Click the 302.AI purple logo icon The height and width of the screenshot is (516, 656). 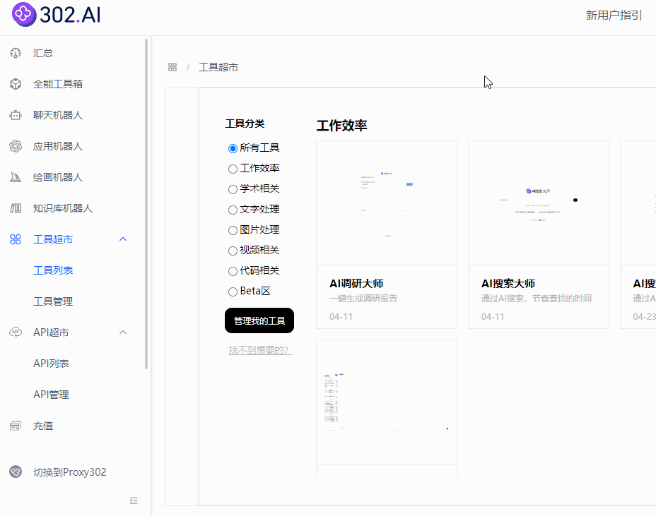(24, 14)
